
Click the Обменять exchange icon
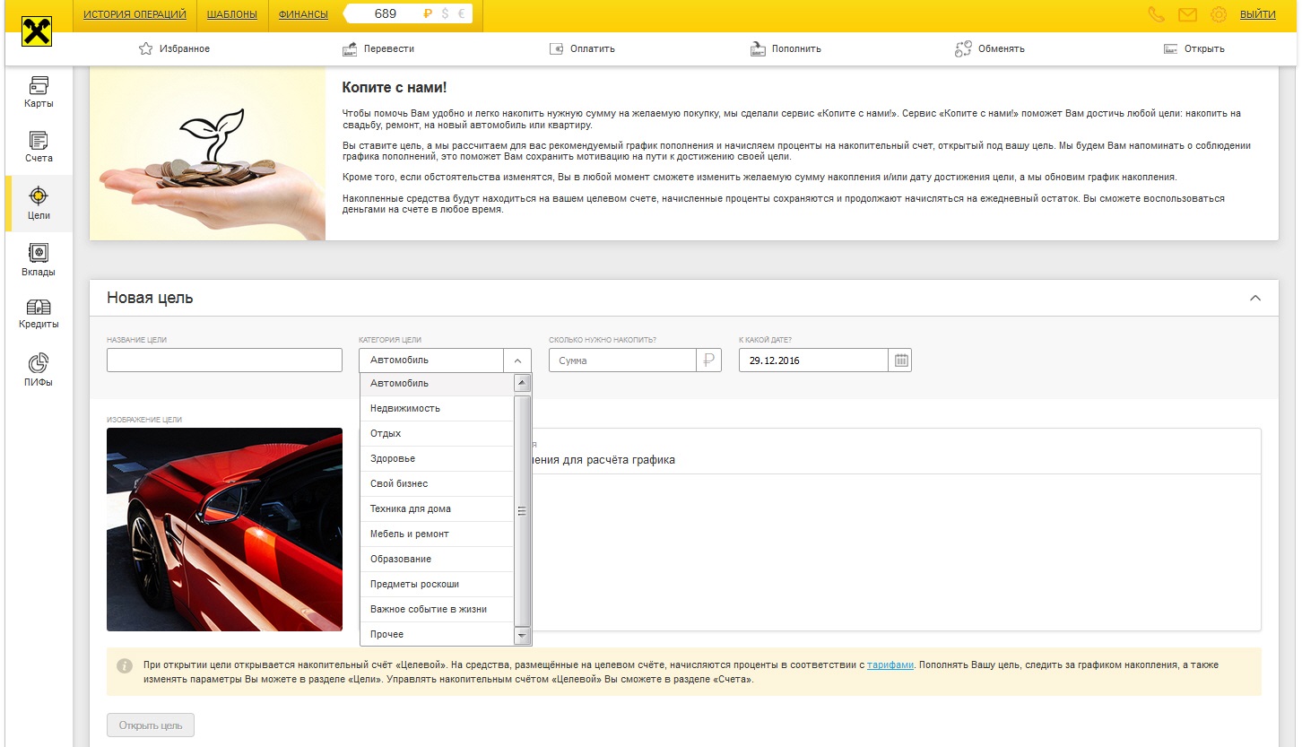[963, 48]
